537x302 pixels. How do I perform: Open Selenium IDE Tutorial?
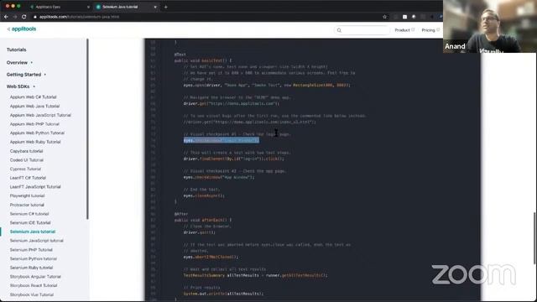[30, 222]
